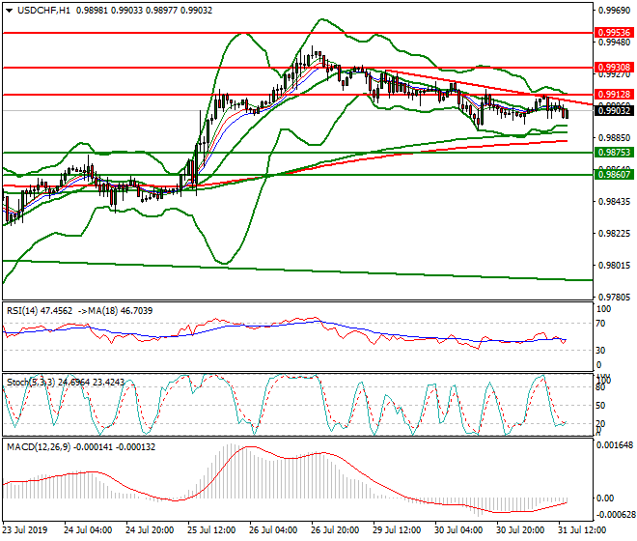Select the RSI scale level 30
This screenshot has width=637, height=541.
[x=600, y=350]
